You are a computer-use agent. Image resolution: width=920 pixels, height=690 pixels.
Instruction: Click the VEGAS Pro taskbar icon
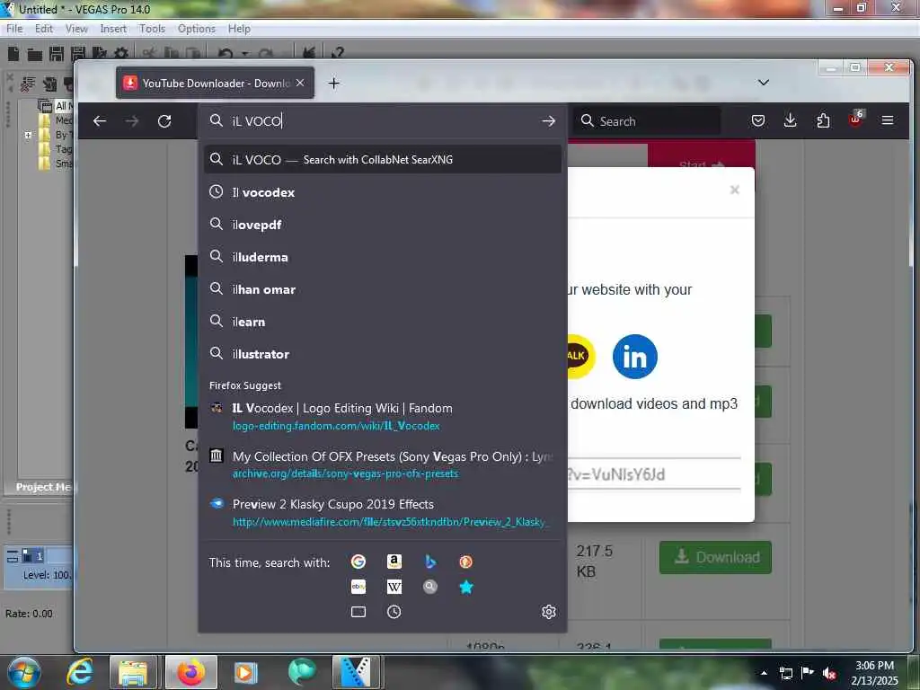[356, 672]
